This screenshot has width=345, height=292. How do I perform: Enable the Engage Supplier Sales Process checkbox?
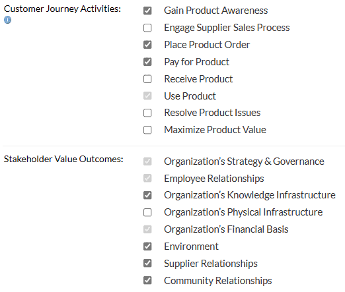click(x=147, y=28)
